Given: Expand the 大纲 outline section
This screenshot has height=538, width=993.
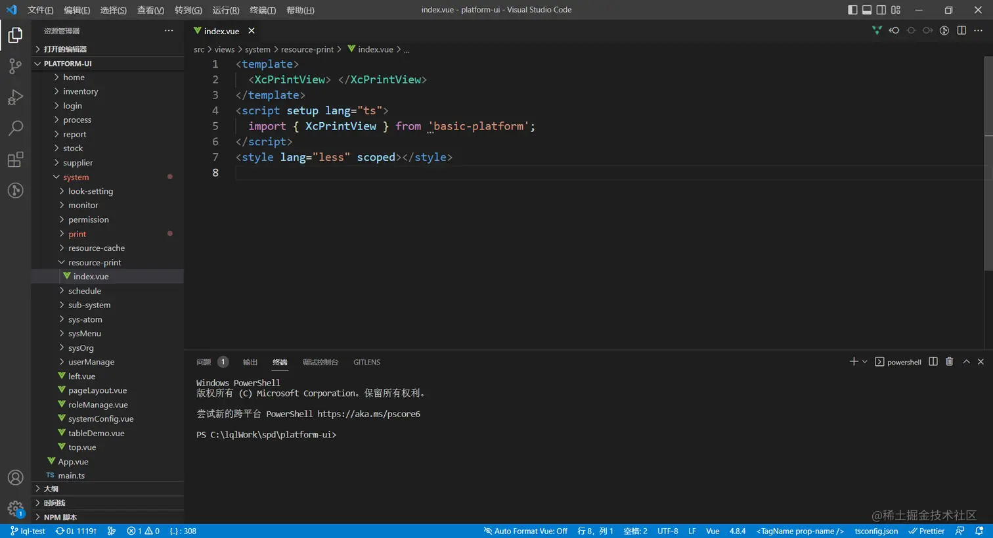Looking at the screenshot, I should pyautogui.click(x=108, y=489).
